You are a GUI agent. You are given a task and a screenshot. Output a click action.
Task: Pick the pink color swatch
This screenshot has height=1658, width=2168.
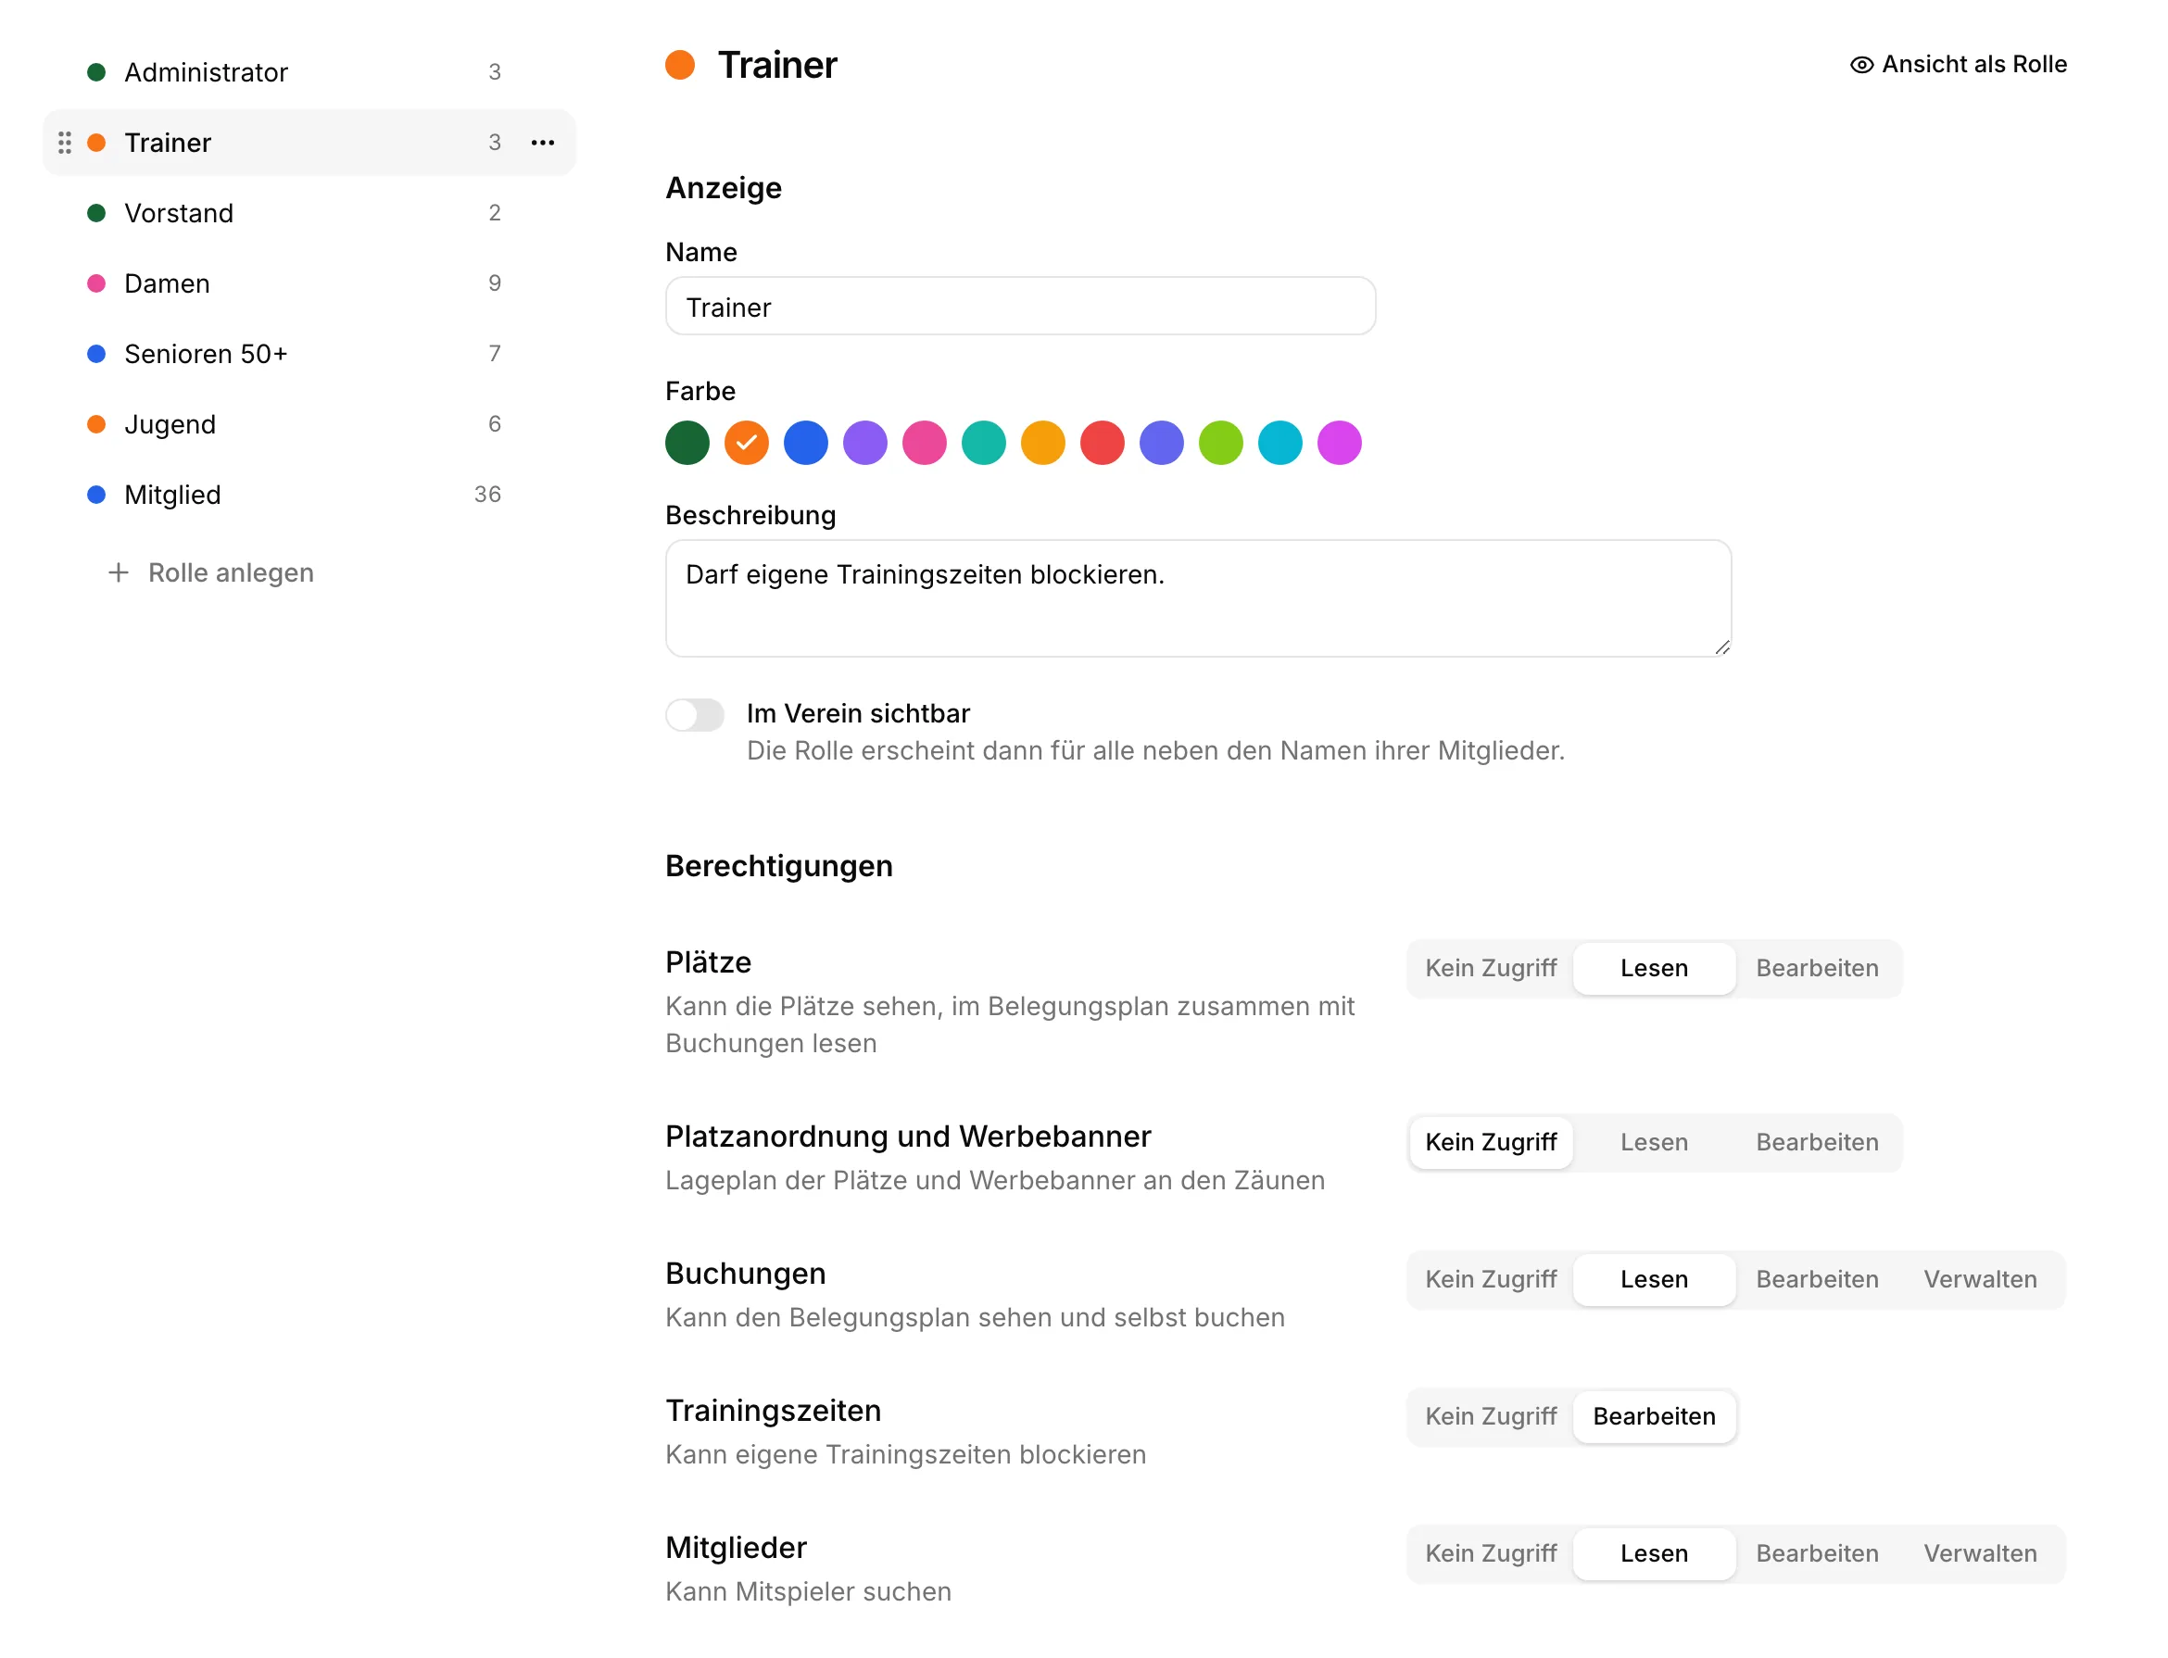924,442
